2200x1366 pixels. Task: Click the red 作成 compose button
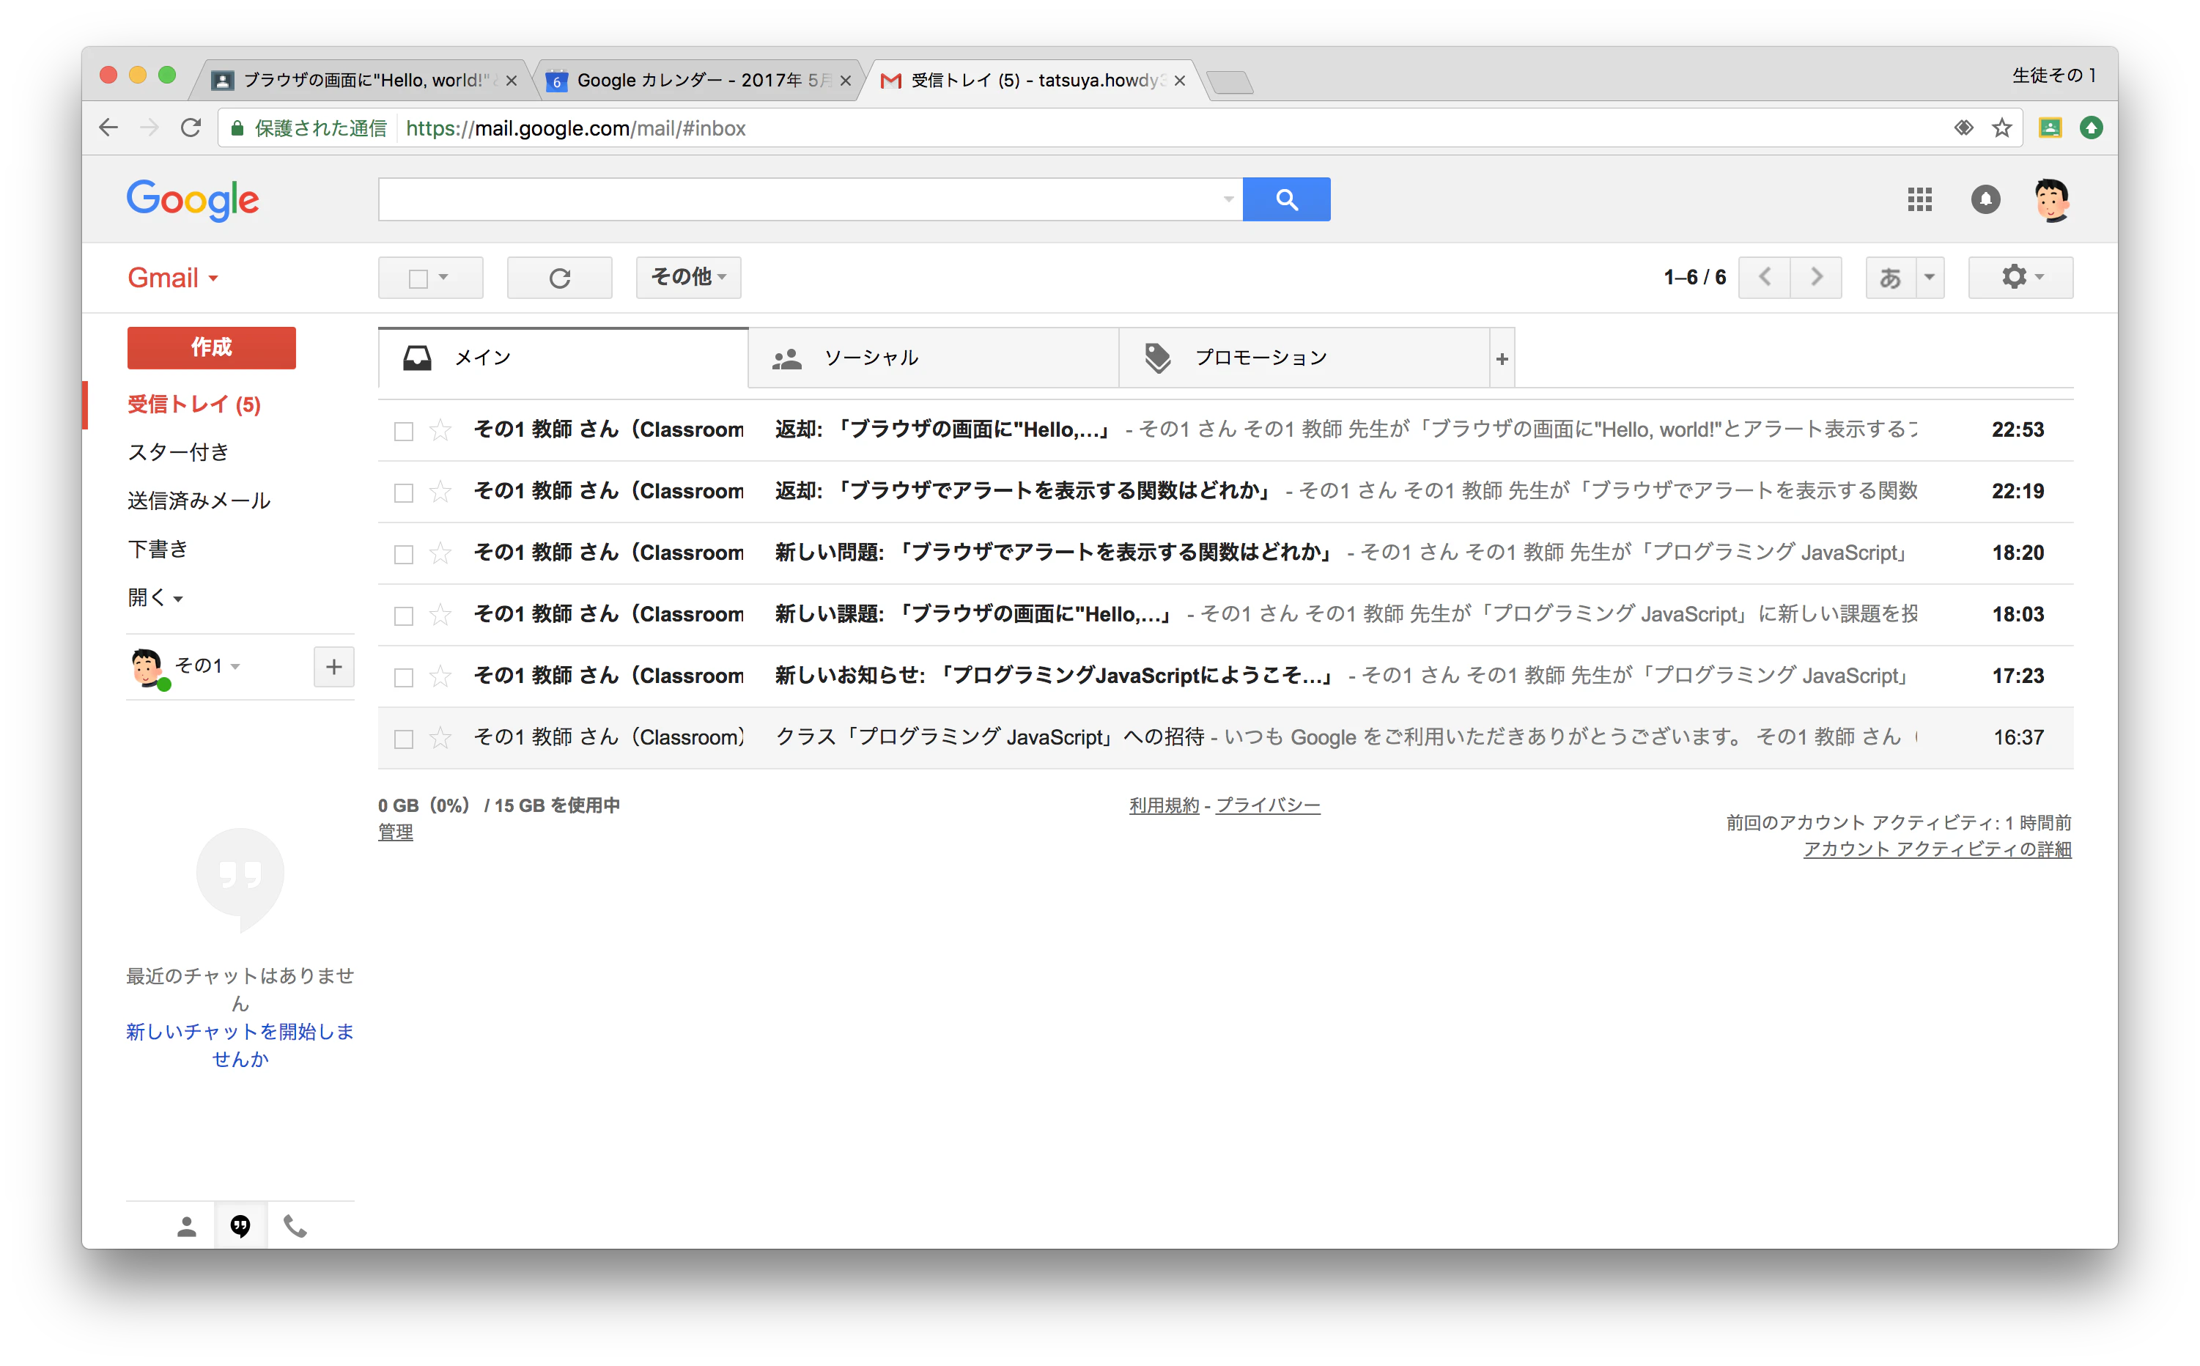click(211, 348)
